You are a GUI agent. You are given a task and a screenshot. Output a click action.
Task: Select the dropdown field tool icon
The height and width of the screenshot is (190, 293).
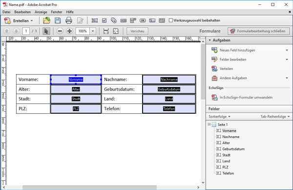(133, 20)
